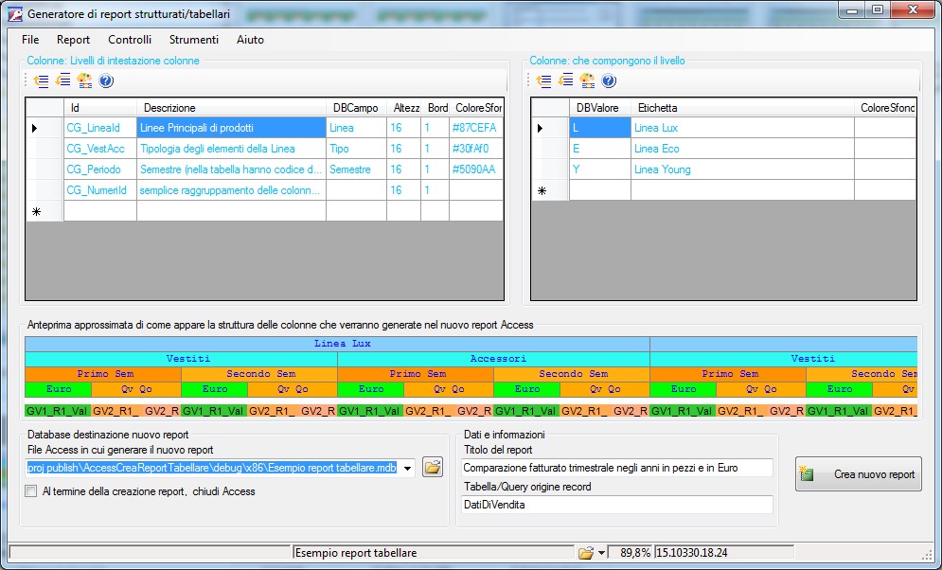Image resolution: width=942 pixels, height=570 pixels.
Task: Click Altezz column header
Action: point(403,108)
